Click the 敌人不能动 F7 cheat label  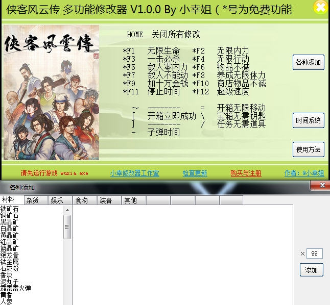click(168, 75)
